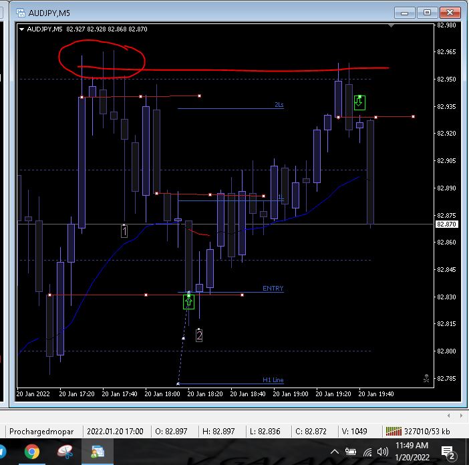The image size is (469, 465).
Task: Click the 20 Jan 18:00 time label
Action: click(162, 394)
